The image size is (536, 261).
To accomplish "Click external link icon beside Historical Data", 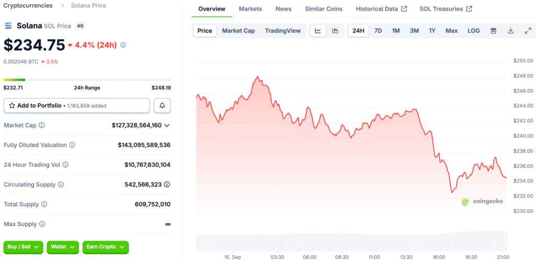I will pyautogui.click(x=404, y=9).
